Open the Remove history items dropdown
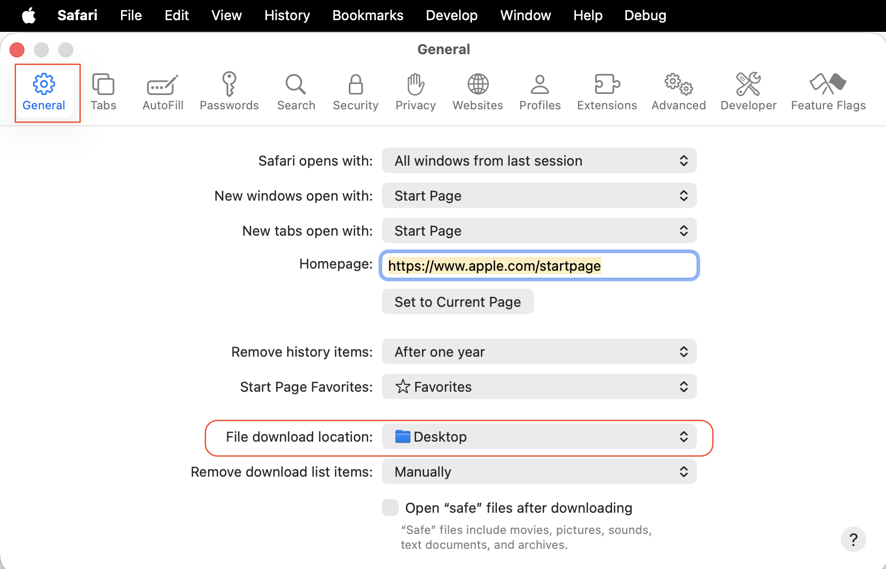886x569 pixels. point(539,352)
